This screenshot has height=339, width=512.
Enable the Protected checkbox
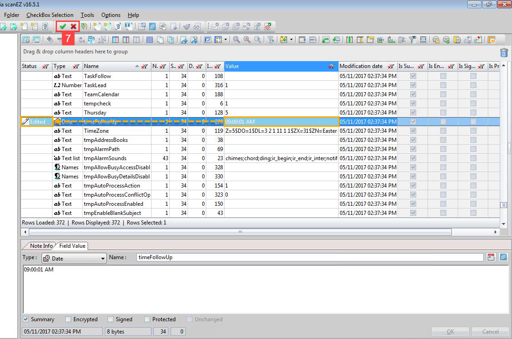click(147, 319)
